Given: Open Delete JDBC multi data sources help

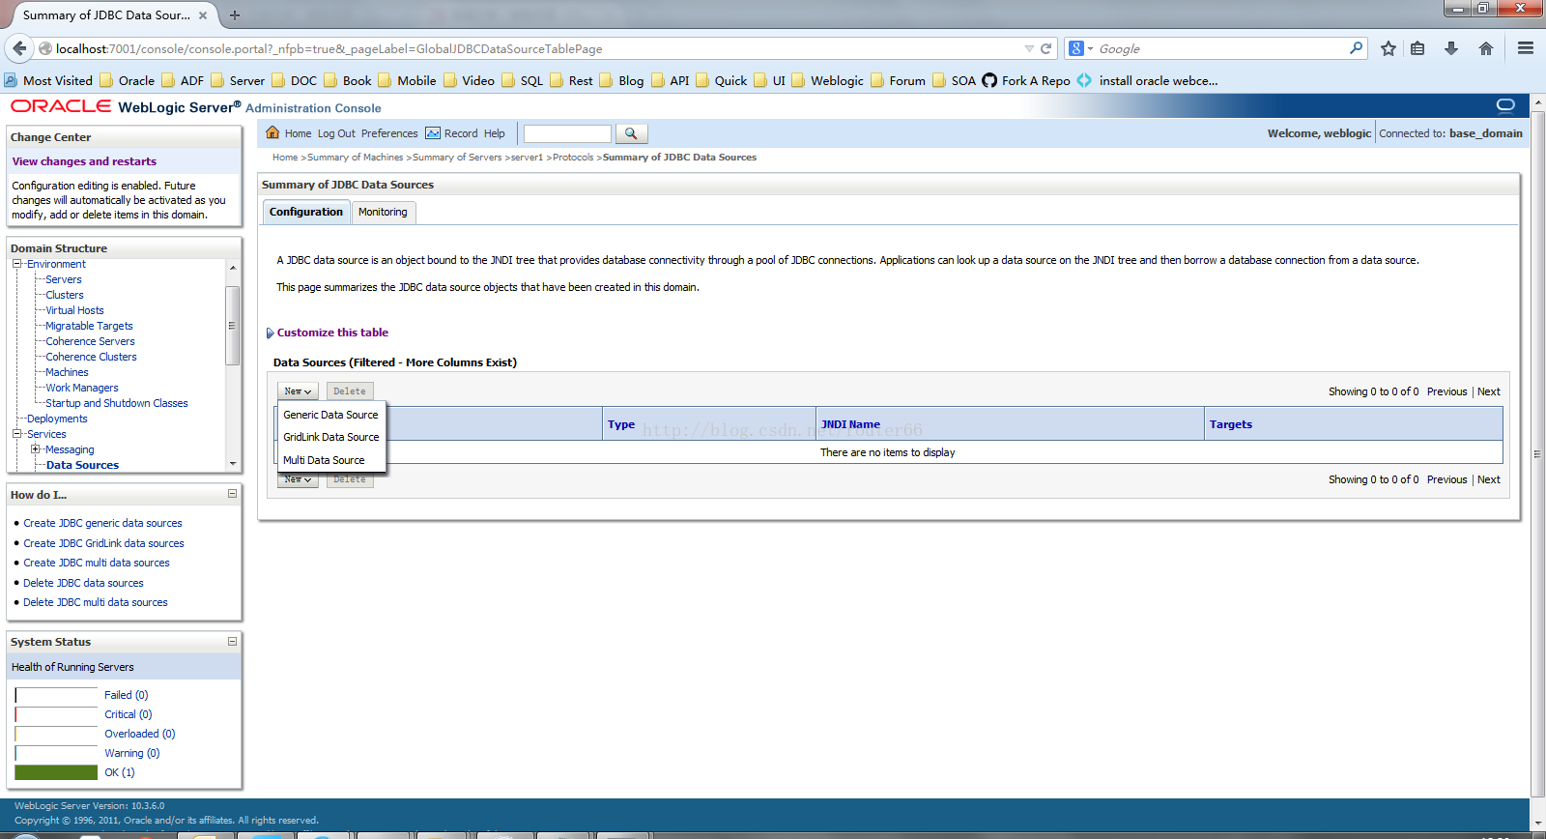Looking at the screenshot, I should (96, 602).
